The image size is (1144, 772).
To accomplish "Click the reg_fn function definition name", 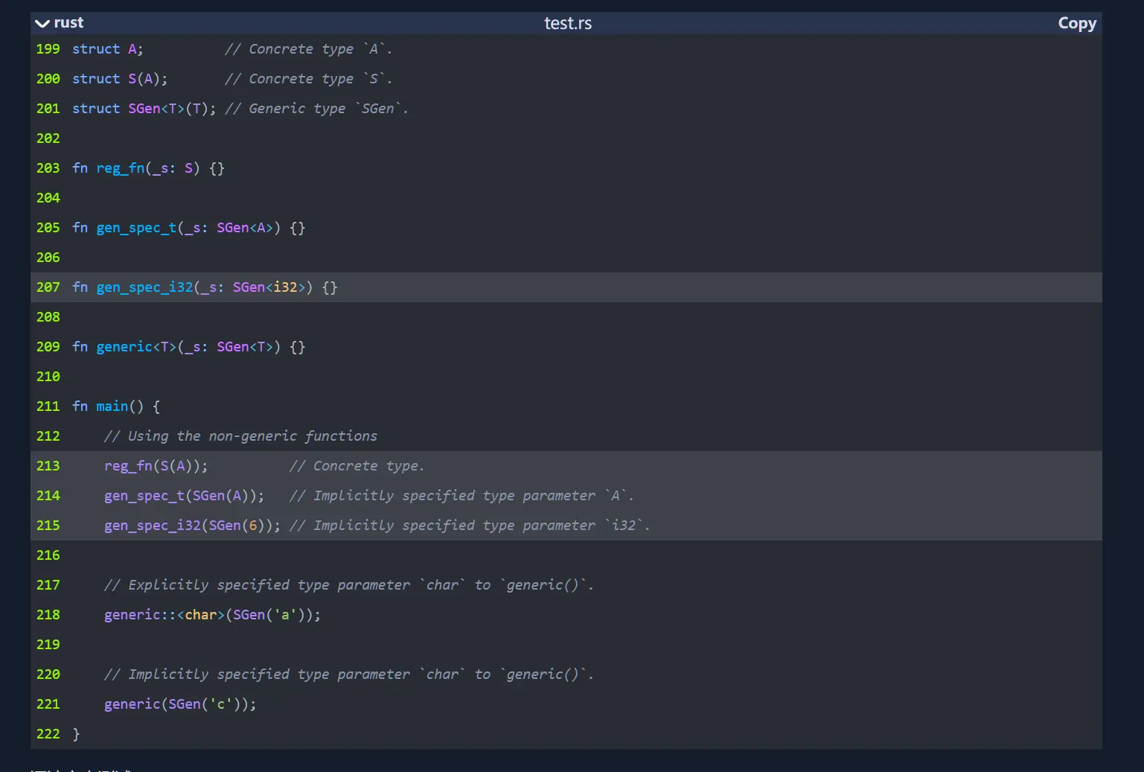I will (120, 168).
